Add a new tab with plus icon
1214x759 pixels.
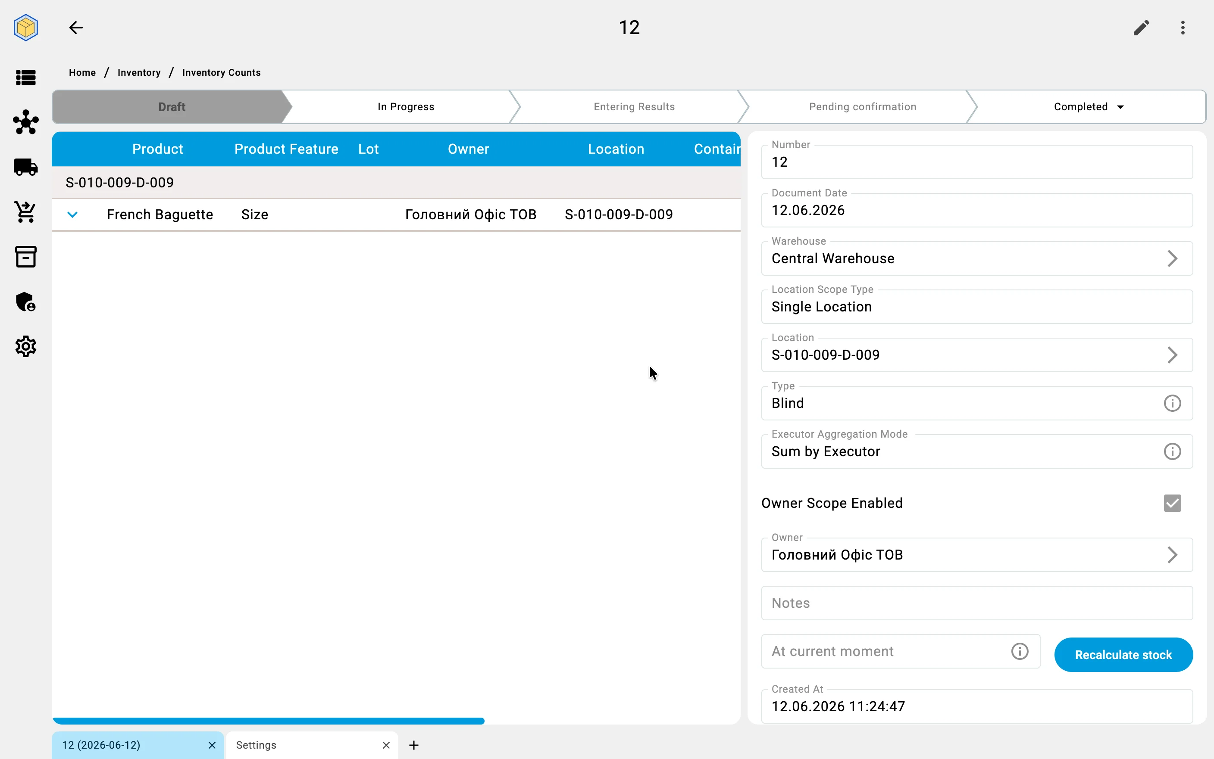click(x=413, y=745)
